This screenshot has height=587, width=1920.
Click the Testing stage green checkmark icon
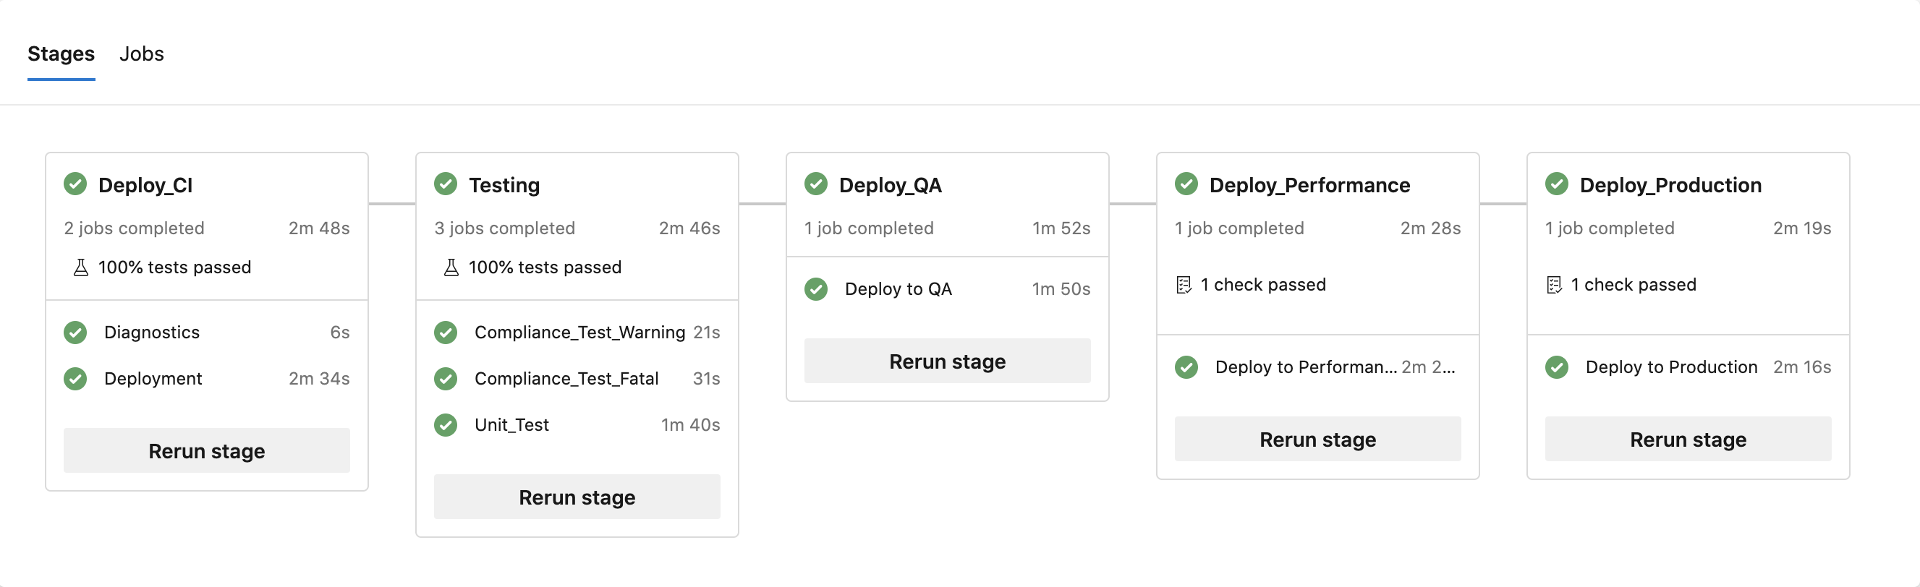point(446,184)
